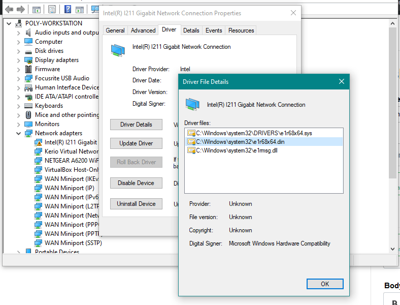Click the Display adapters icon

point(28,60)
